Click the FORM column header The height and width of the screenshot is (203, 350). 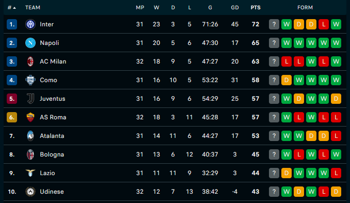[305, 8]
